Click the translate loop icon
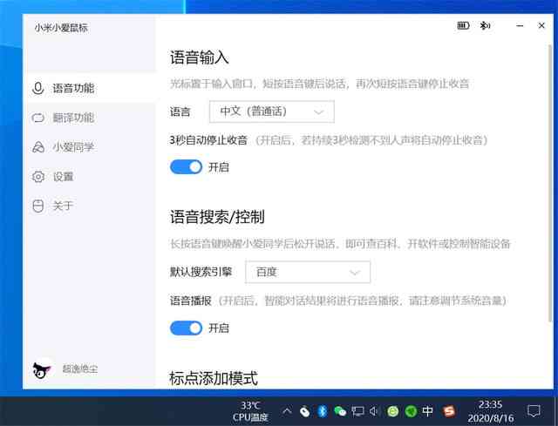The width and height of the screenshot is (558, 426). click(37, 118)
